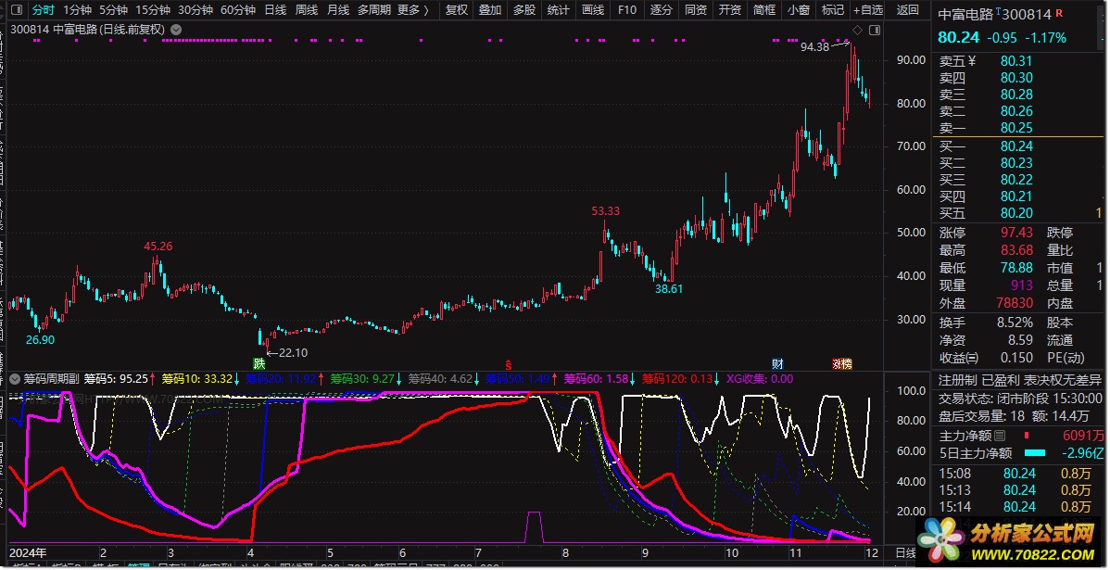
Task: Open the chart title dropdown arrow
Action: [x=177, y=30]
